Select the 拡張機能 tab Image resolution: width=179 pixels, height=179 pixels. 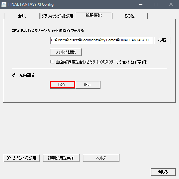pos(94,15)
